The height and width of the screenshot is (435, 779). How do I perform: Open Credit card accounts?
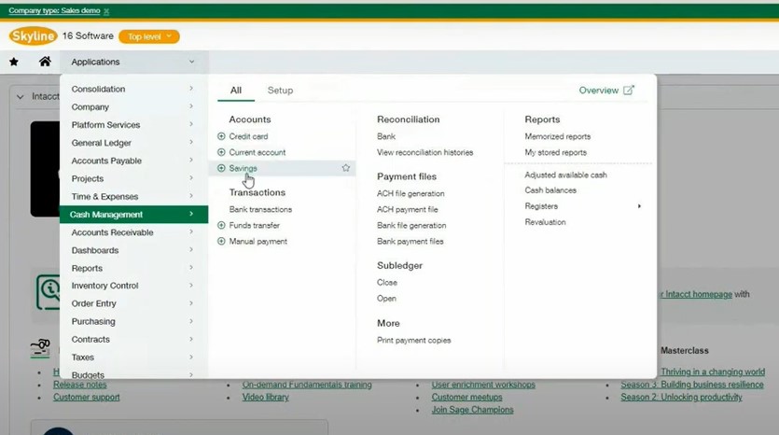[248, 136]
